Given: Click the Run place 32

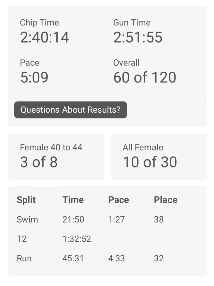Looking at the screenshot, I should pyautogui.click(x=158, y=258).
